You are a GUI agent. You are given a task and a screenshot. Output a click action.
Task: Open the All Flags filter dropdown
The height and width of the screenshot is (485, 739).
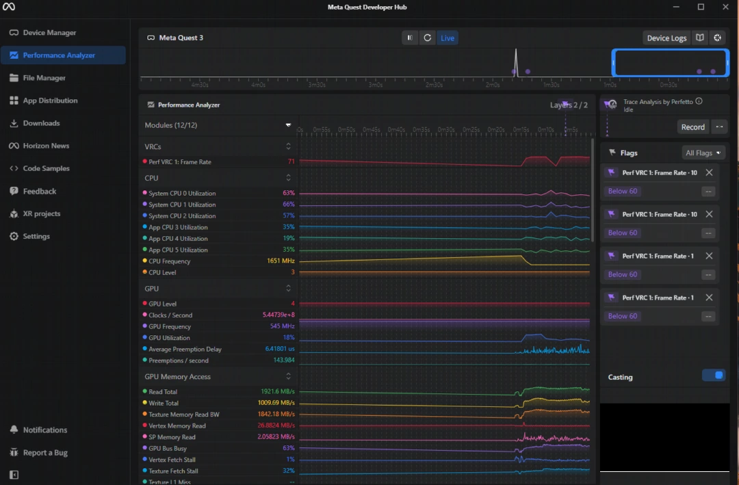(x=703, y=153)
